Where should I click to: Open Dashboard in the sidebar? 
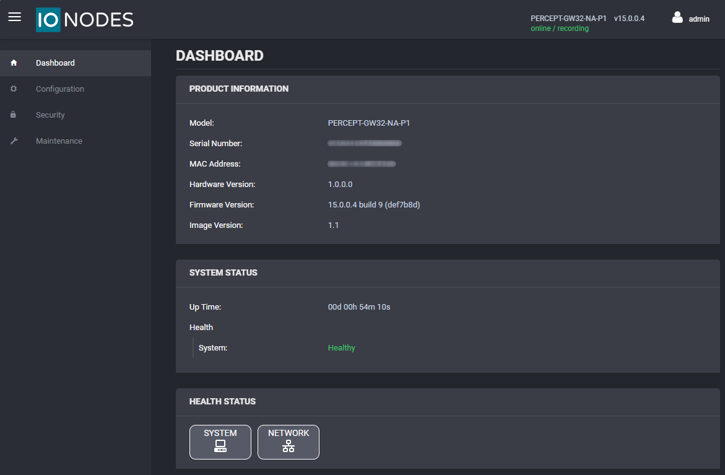tap(76, 63)
